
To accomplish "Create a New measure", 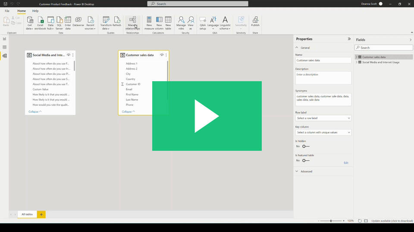I will tap(149, 23).
